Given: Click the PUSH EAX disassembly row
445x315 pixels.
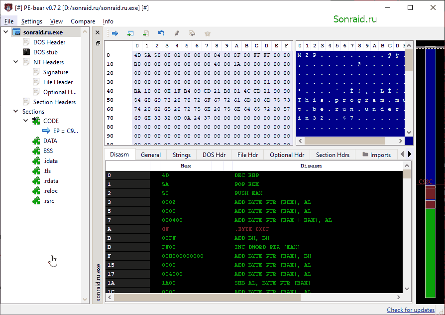Looking at the screenshot, I should pos(254,193).
